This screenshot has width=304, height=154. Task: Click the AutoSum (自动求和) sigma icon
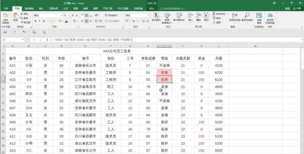(x=214, y=14)
